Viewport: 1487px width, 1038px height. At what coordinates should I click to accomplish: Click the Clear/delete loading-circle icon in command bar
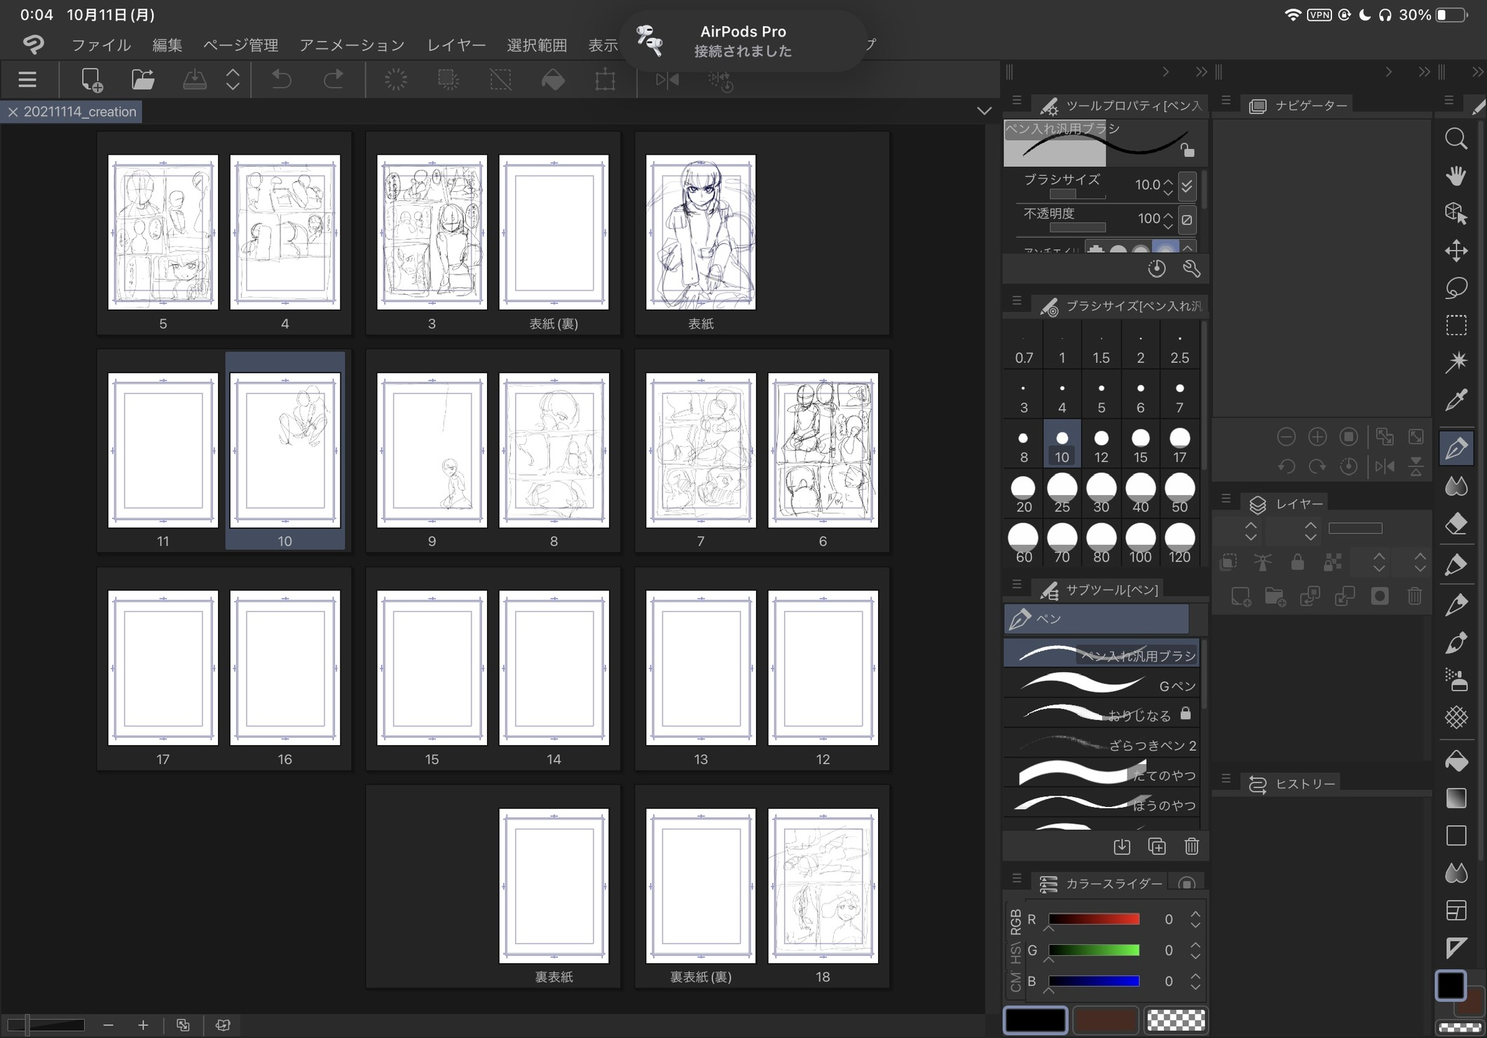coord(396,79)
